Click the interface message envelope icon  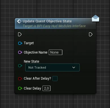[96, 18]
